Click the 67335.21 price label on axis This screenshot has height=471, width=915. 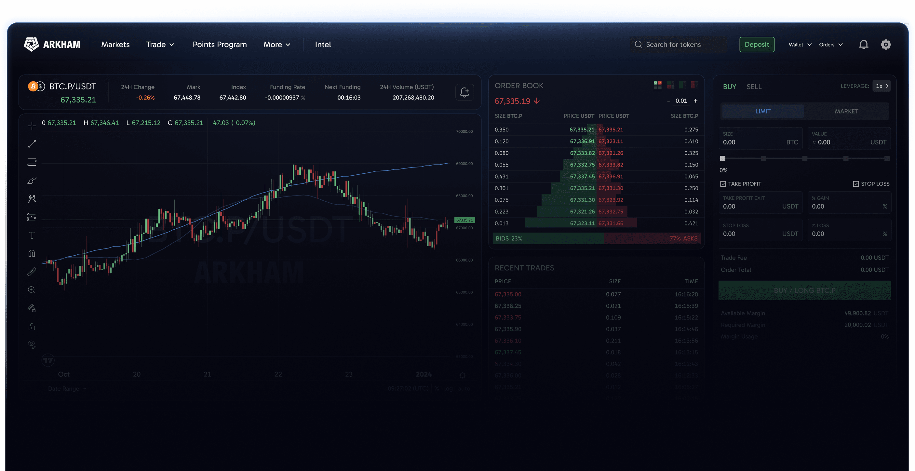tap(464, 220)
